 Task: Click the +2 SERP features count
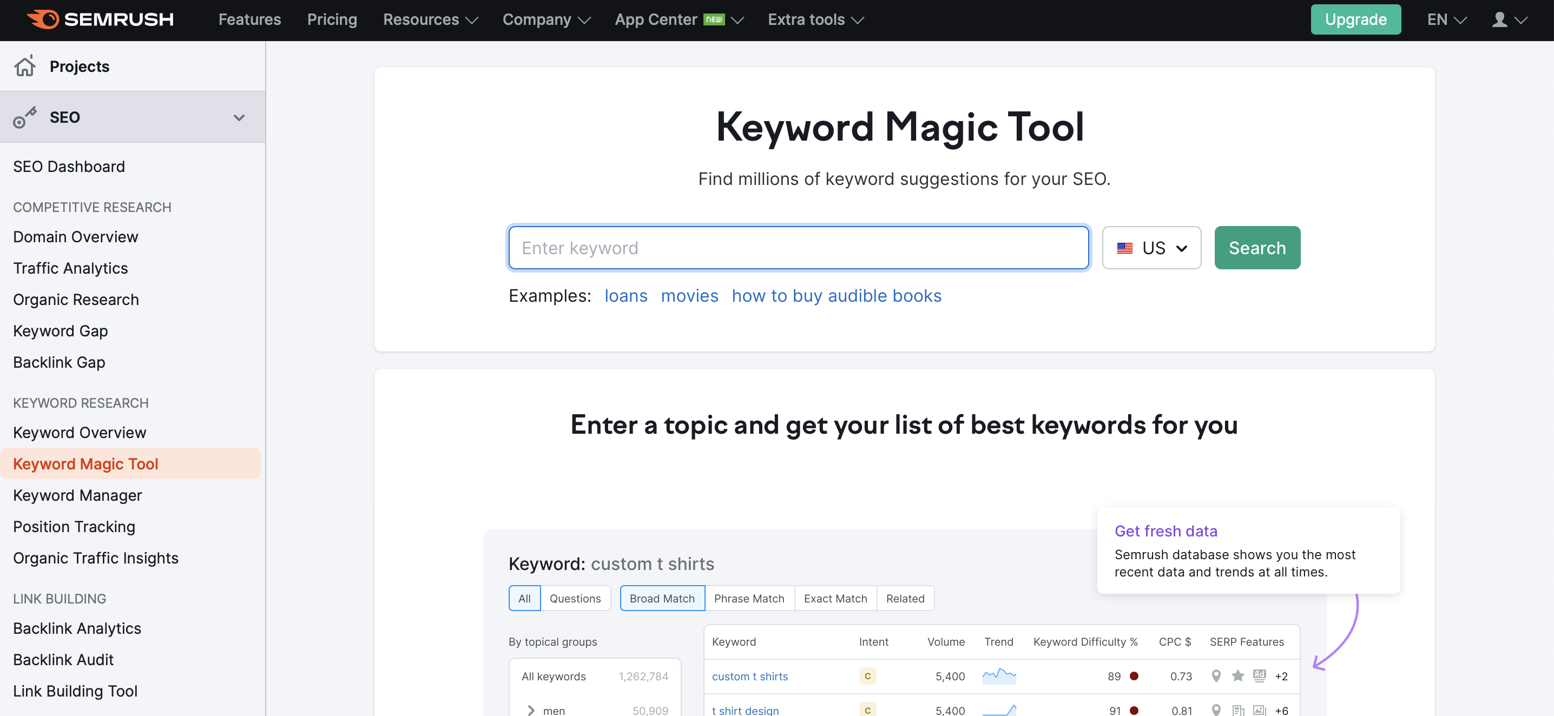coord(1281,676)
